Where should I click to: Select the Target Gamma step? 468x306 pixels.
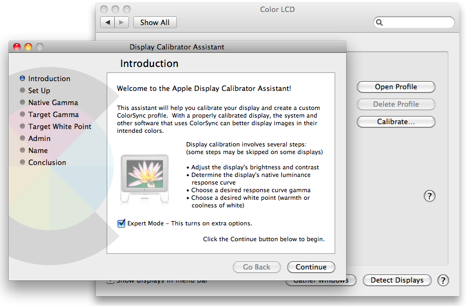tap(49, 114)
